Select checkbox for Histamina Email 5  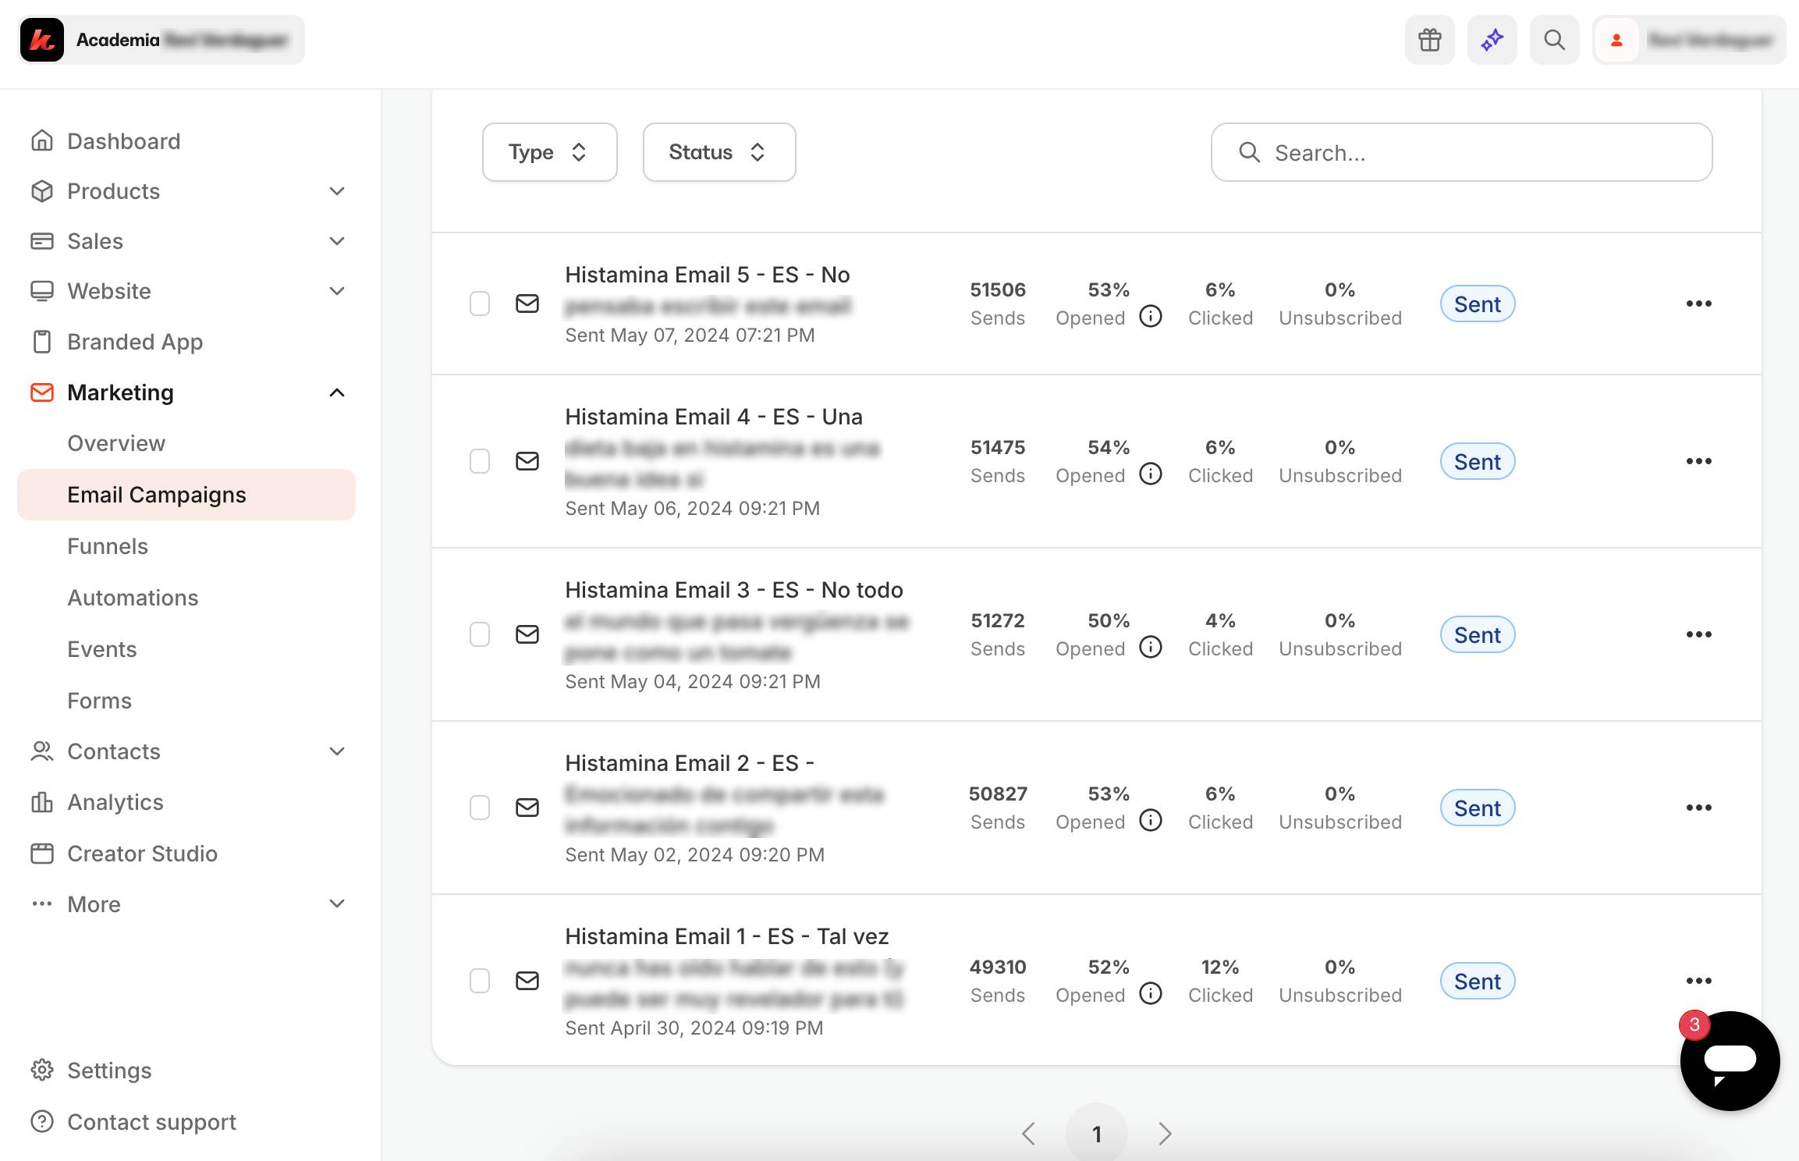480,304
